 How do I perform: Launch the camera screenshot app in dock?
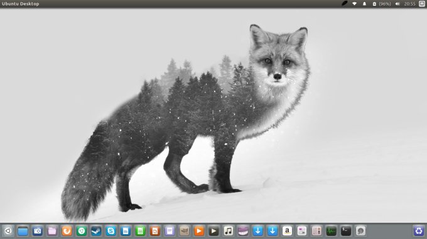(38, 231)
